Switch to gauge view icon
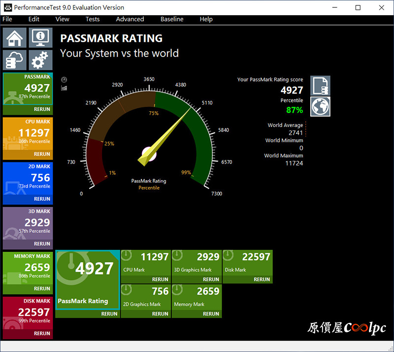This screenshot has width=394, height=352. tap(64, 80)
